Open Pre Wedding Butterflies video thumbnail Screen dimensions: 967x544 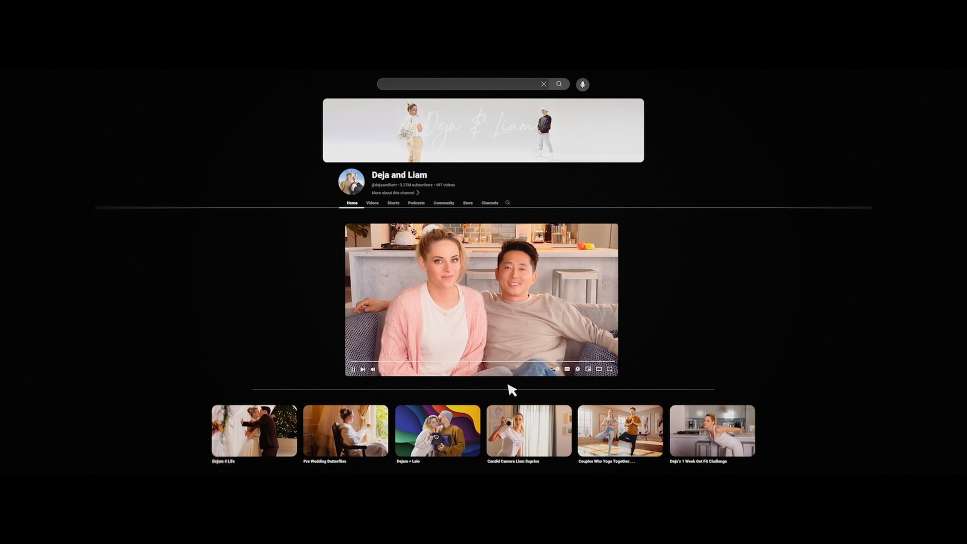click(x=345, y=431)
